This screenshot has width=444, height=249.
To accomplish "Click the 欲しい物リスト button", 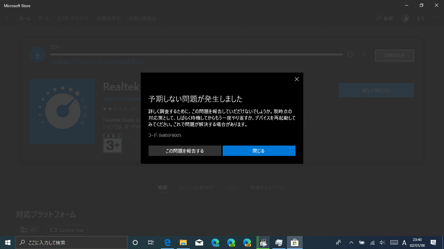I will pyautogui.click(x=376, y=90).
